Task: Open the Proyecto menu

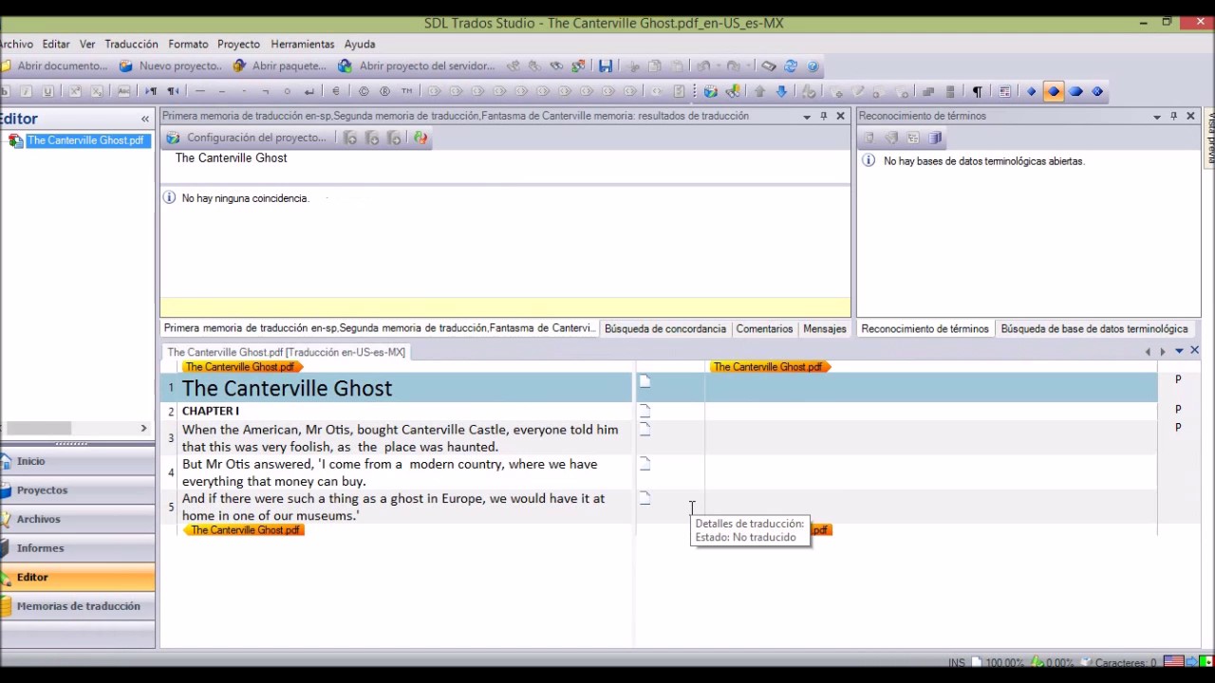Action: [238, 45]
